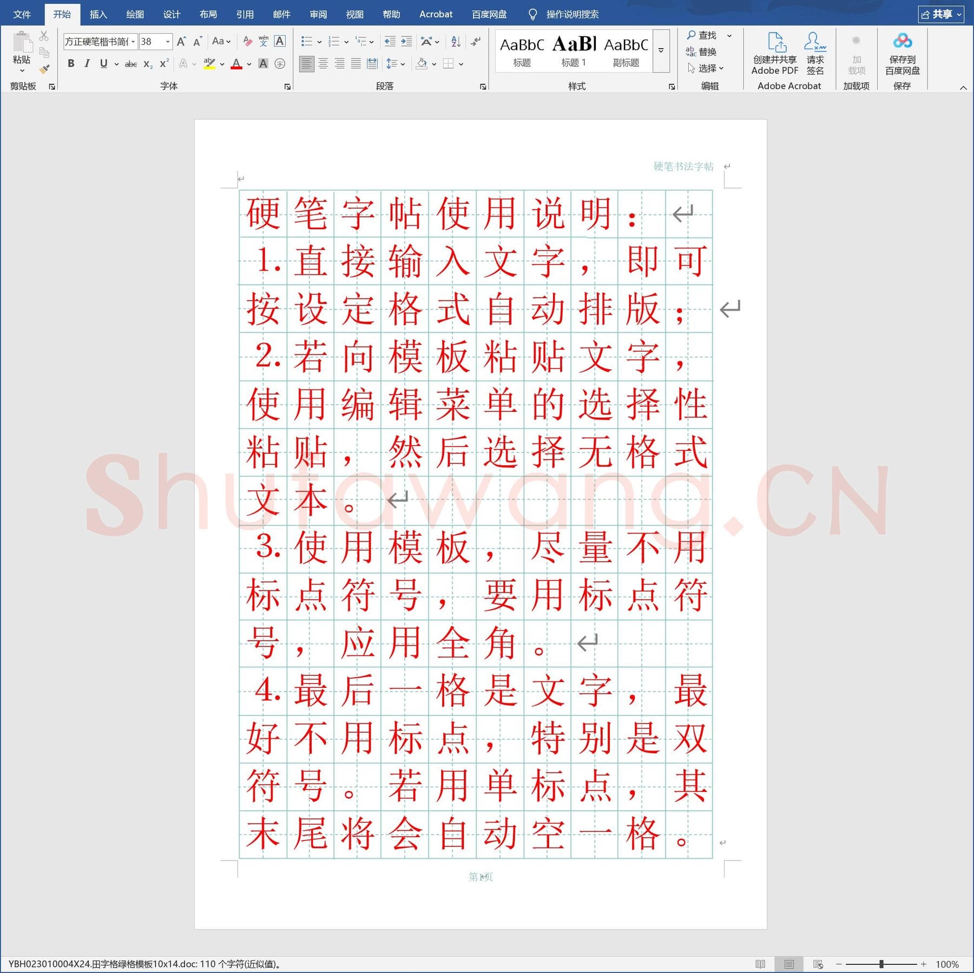Open the Select dropdown in Editing
Viewport: 974px width, 973px height.
pos(706,68)
